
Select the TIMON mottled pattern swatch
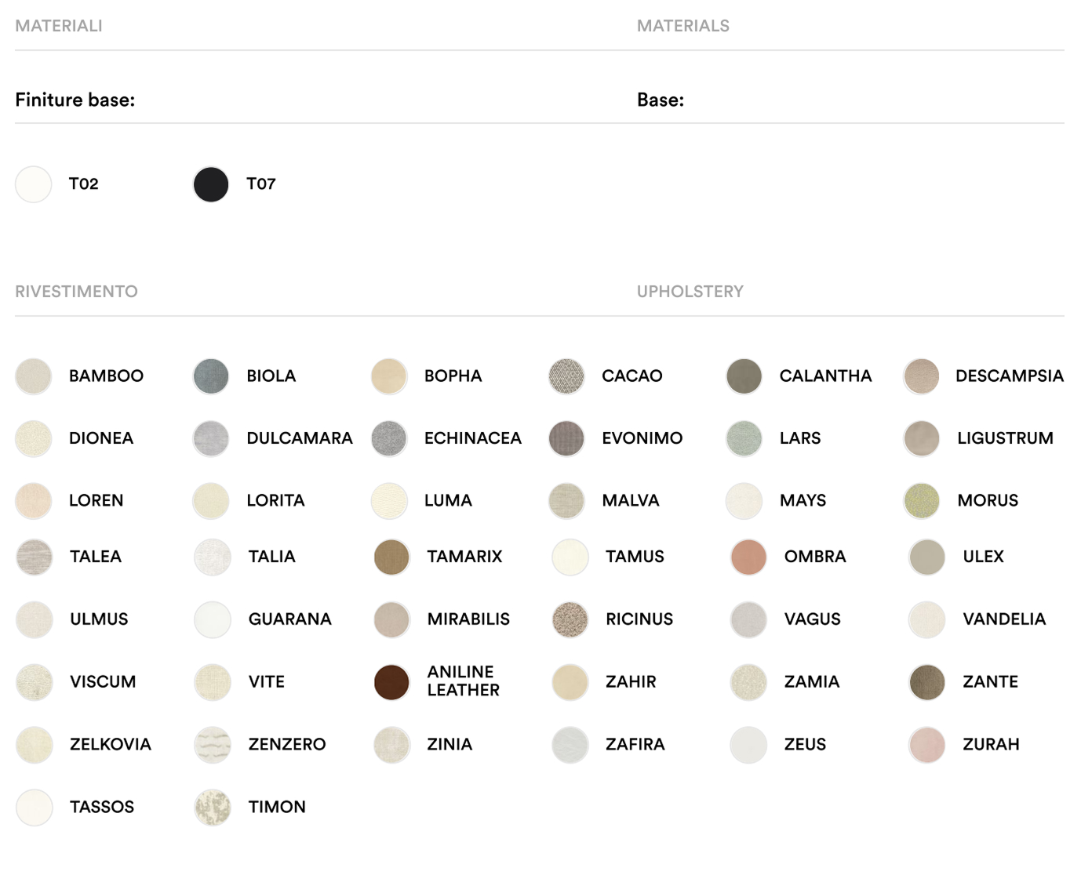pyautogui.click(x=213, y=808)
